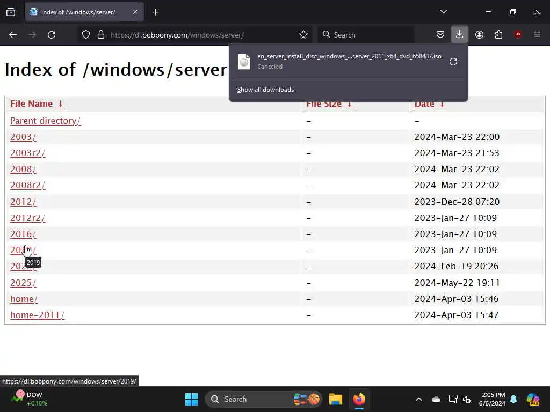Show all downloads

[265, 90]
